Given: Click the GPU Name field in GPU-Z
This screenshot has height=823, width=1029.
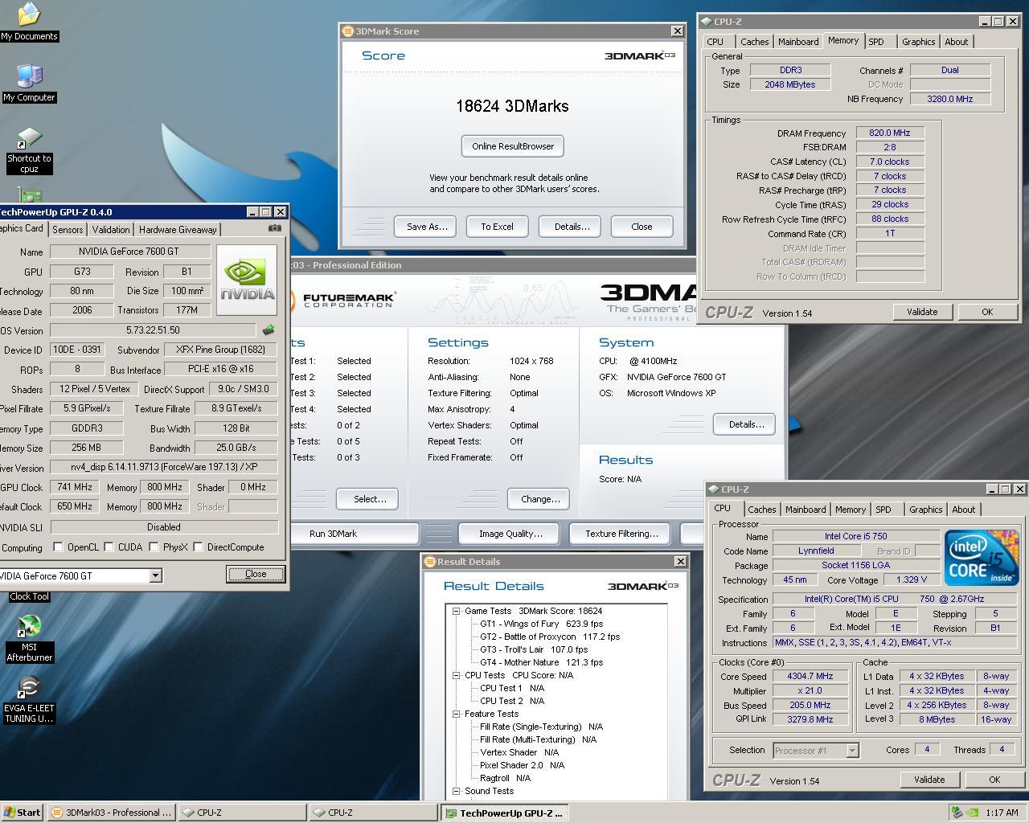Looking at the screenshot, I should [130, 252].
